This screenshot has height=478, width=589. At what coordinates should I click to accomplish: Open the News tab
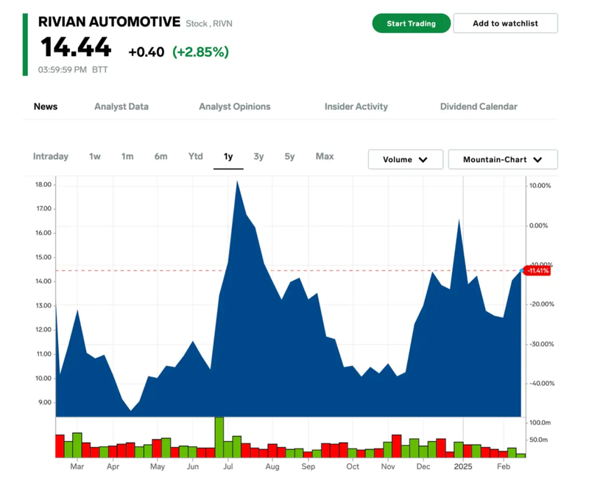[x=46, y=107]
